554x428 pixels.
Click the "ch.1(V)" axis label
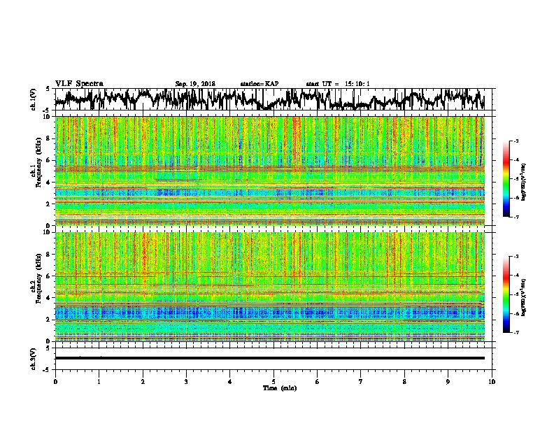click(33, 99)
